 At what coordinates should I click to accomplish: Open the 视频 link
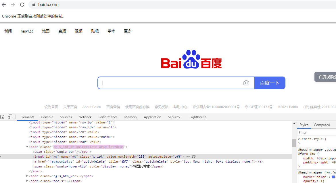click(79, 31)
